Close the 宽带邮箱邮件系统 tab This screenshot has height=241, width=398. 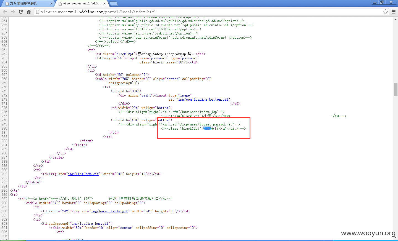tap(51, 4)
